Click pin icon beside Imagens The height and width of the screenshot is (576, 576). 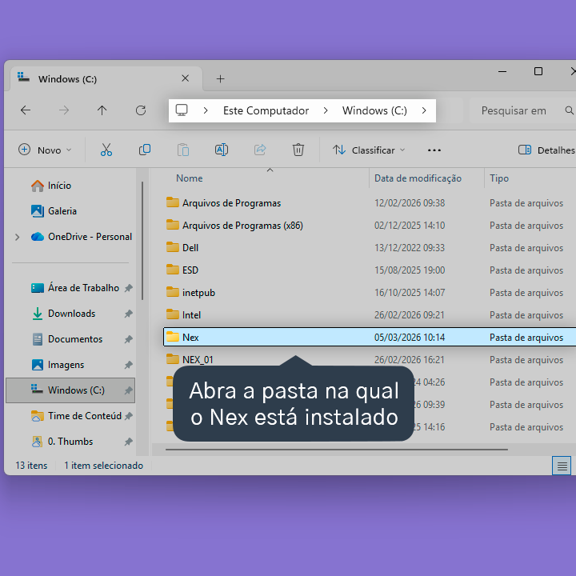(128, 365)
